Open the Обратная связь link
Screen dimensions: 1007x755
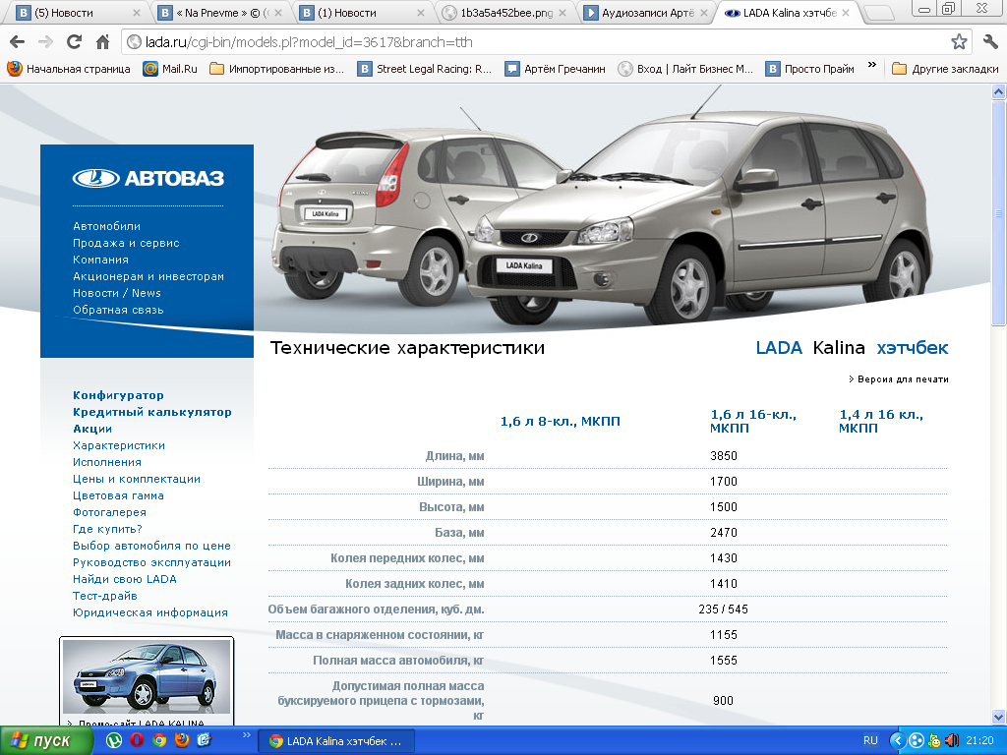click(118, 310)
